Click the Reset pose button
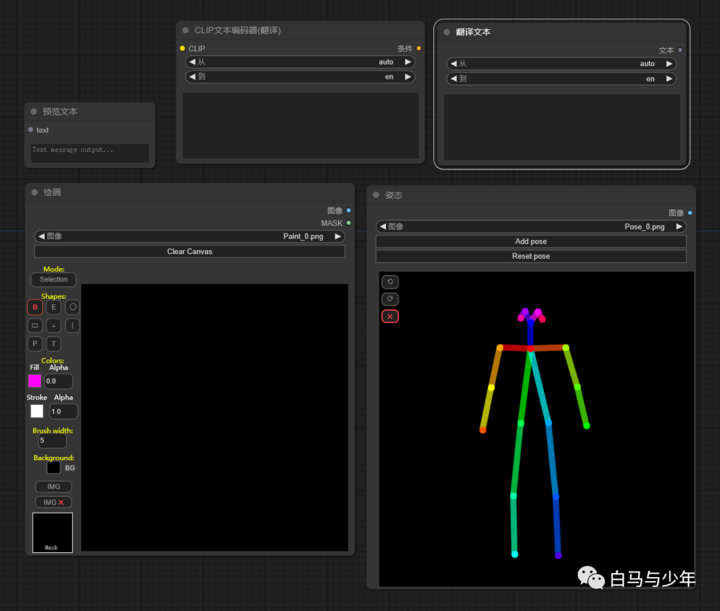Screen dimensions: 720x611 click(531, 256)
